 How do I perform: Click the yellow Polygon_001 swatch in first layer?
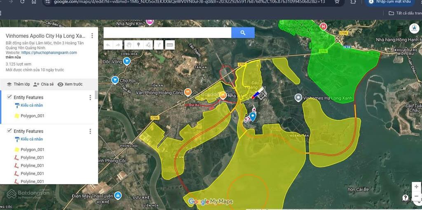(x=17, y=116)
